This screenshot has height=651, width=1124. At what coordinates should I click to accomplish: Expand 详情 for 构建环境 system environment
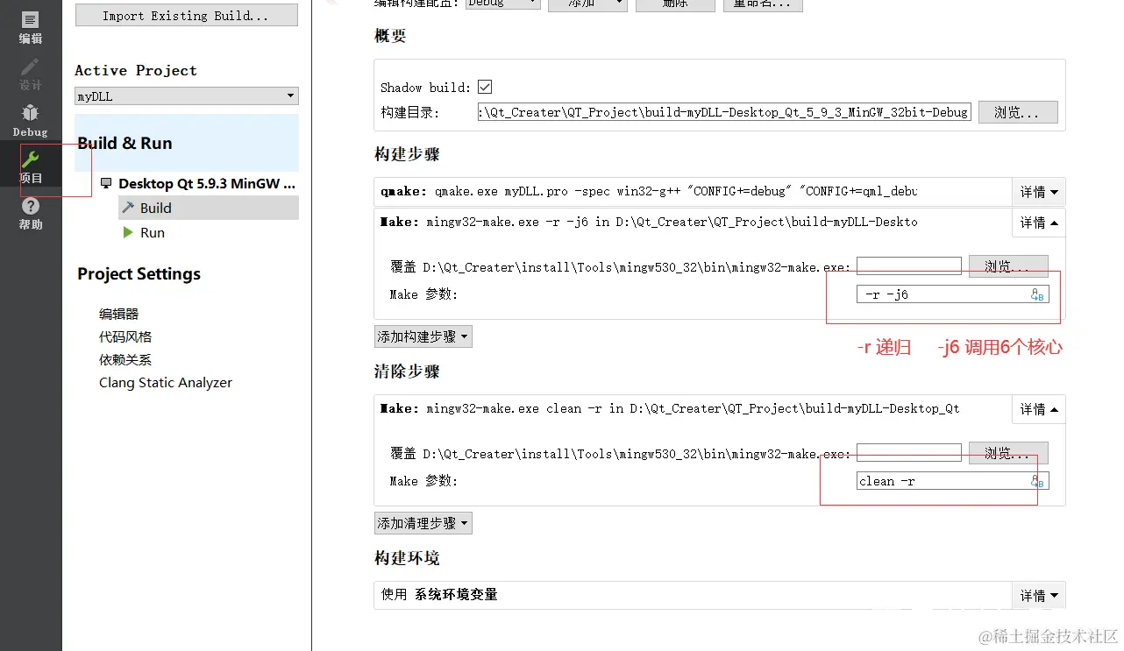coord(1039,596)
